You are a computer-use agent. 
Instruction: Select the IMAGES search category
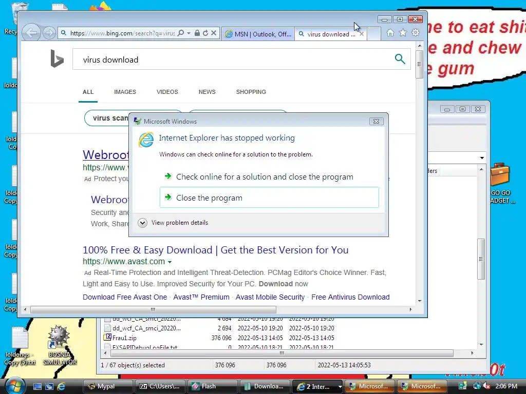pyautogui.click(x=125, y=92)
